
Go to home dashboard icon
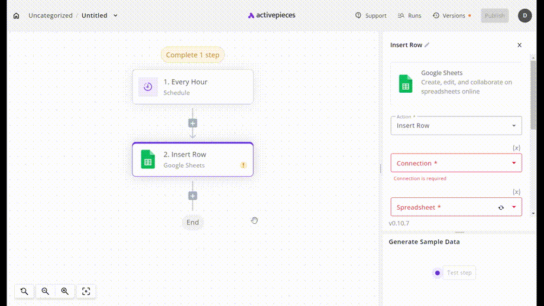coord(17,15)
